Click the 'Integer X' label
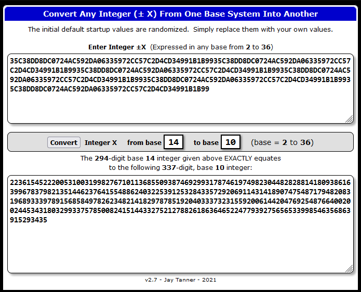The height and width of the screenshot is (292, 361). pos(101,142)
